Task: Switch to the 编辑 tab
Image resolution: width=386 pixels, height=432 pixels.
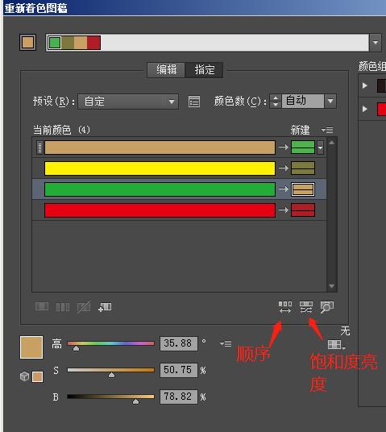Action: pyautogui.click(x=167, y=69)
